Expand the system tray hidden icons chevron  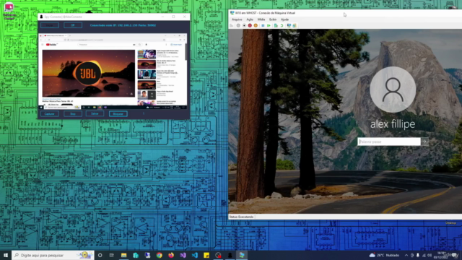406,255
